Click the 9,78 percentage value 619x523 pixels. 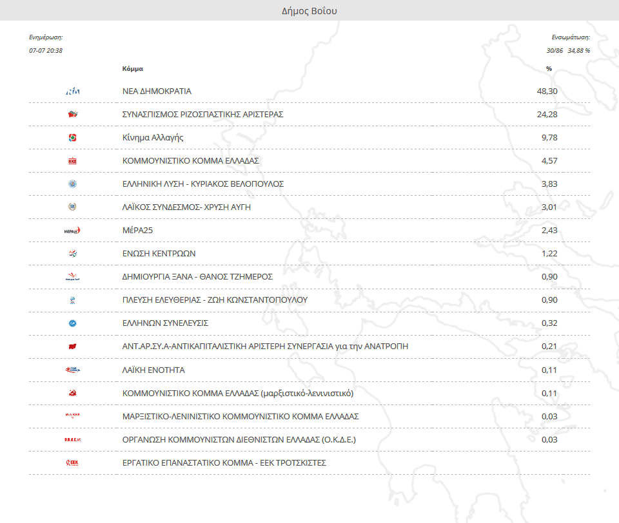(x=549, y=138)
